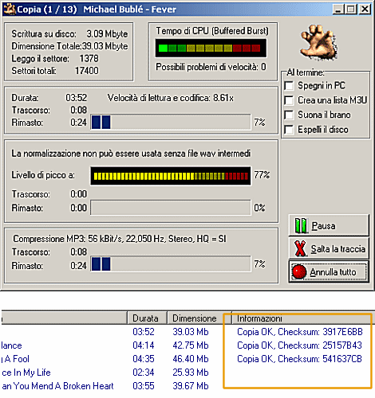Select the track row ending in 'lance'

[12, 345]
